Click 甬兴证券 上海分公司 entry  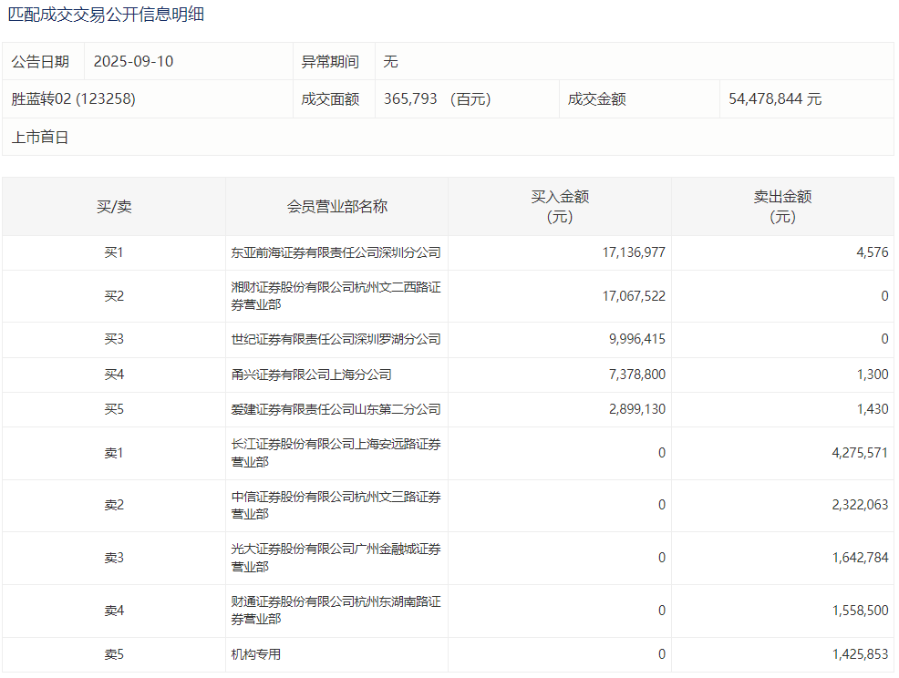[x=311, y=375]
